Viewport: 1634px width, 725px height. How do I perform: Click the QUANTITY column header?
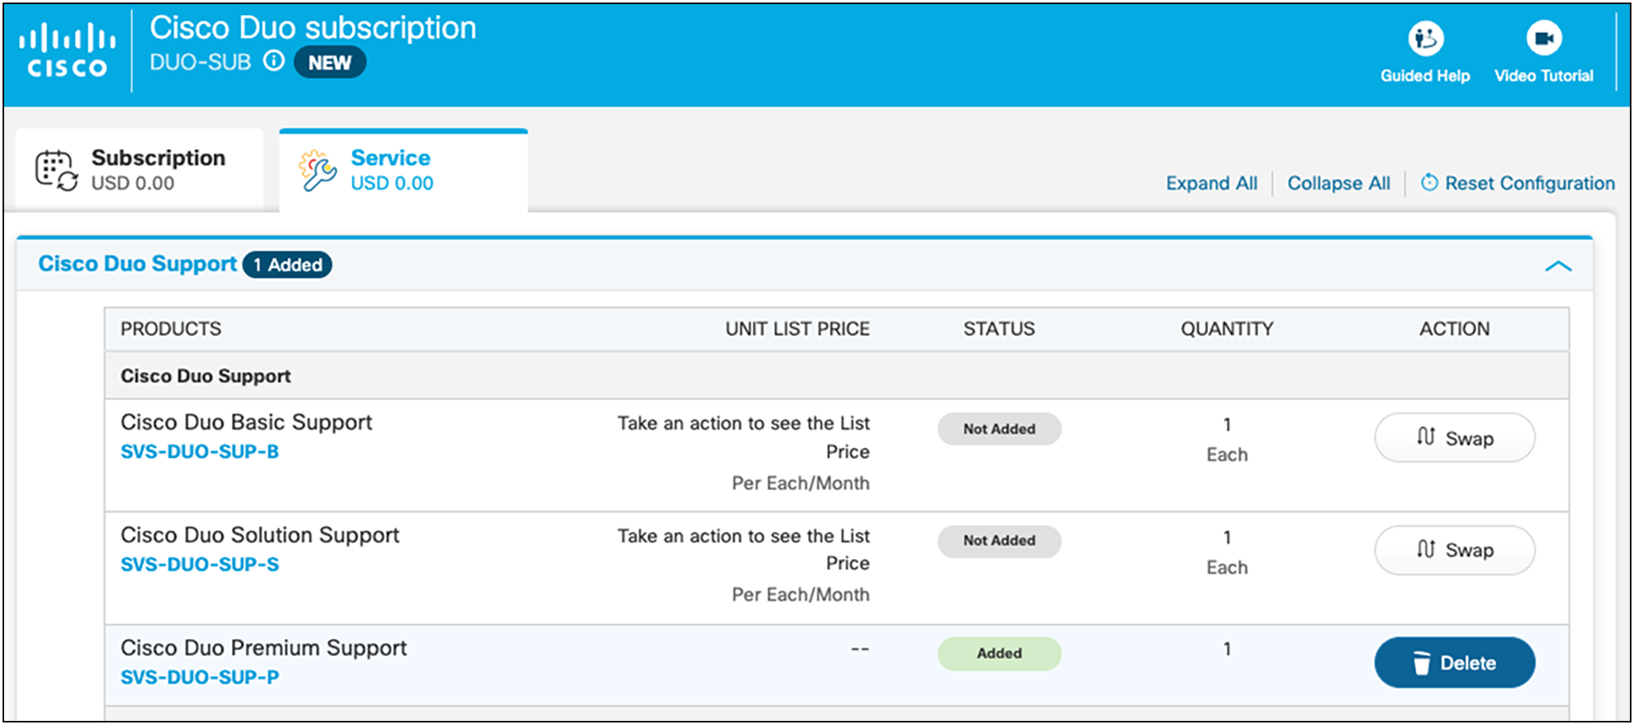coord(1227,328)
